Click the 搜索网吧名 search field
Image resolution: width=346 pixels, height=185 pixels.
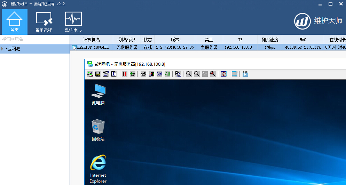tap(35, 39)
